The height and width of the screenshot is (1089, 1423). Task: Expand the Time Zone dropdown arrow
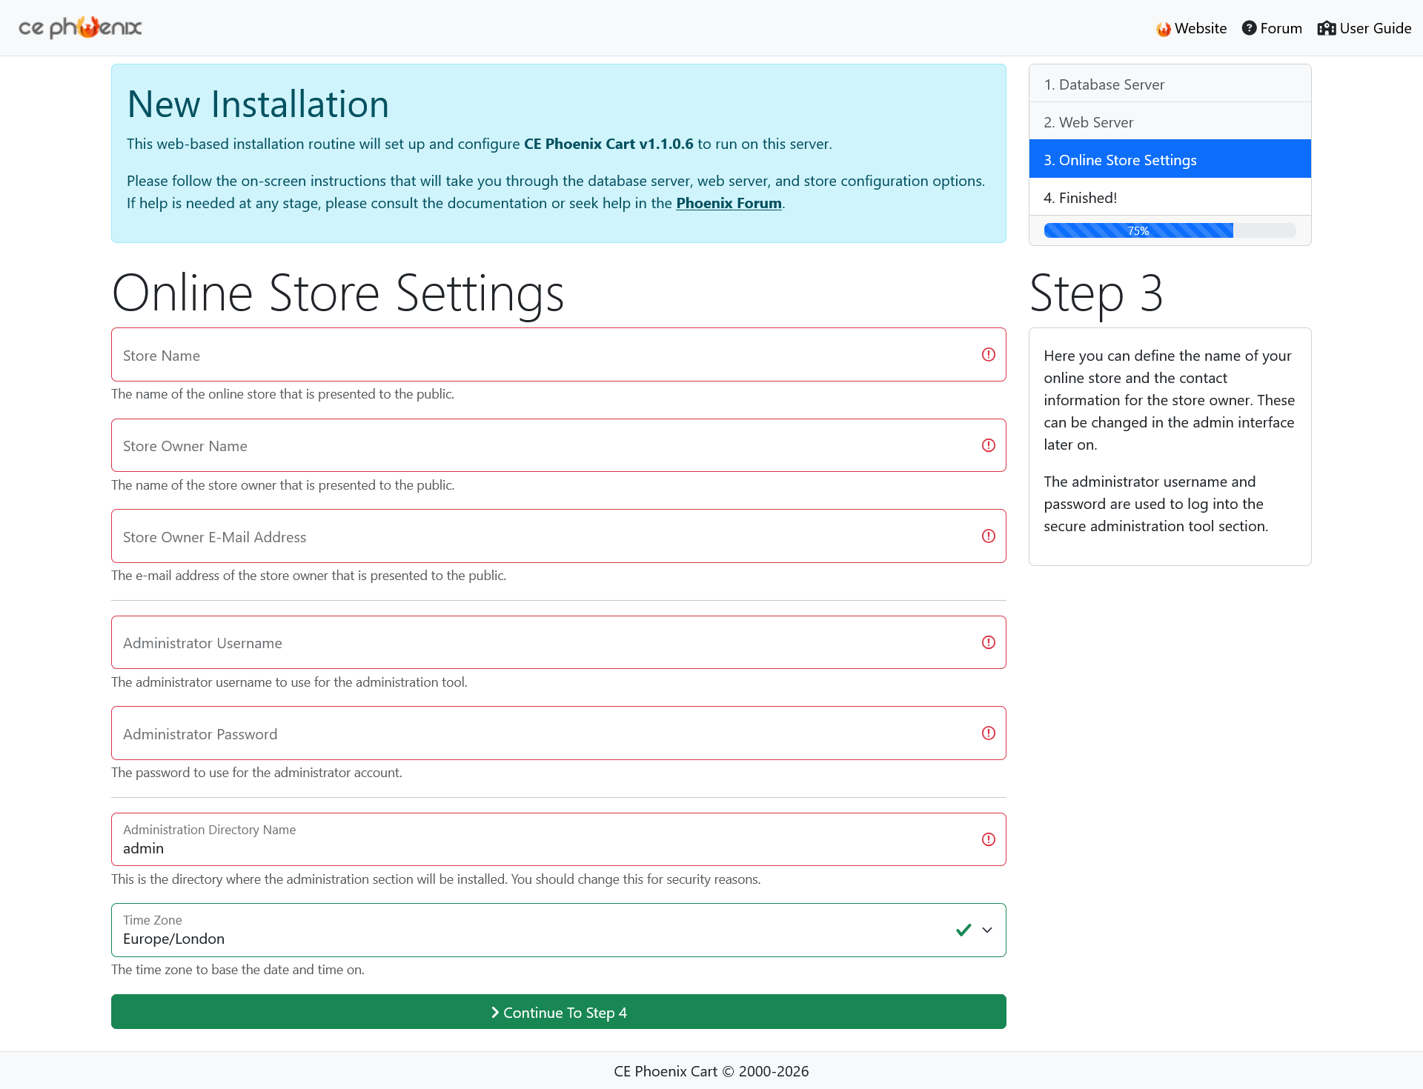click(987, 930)
